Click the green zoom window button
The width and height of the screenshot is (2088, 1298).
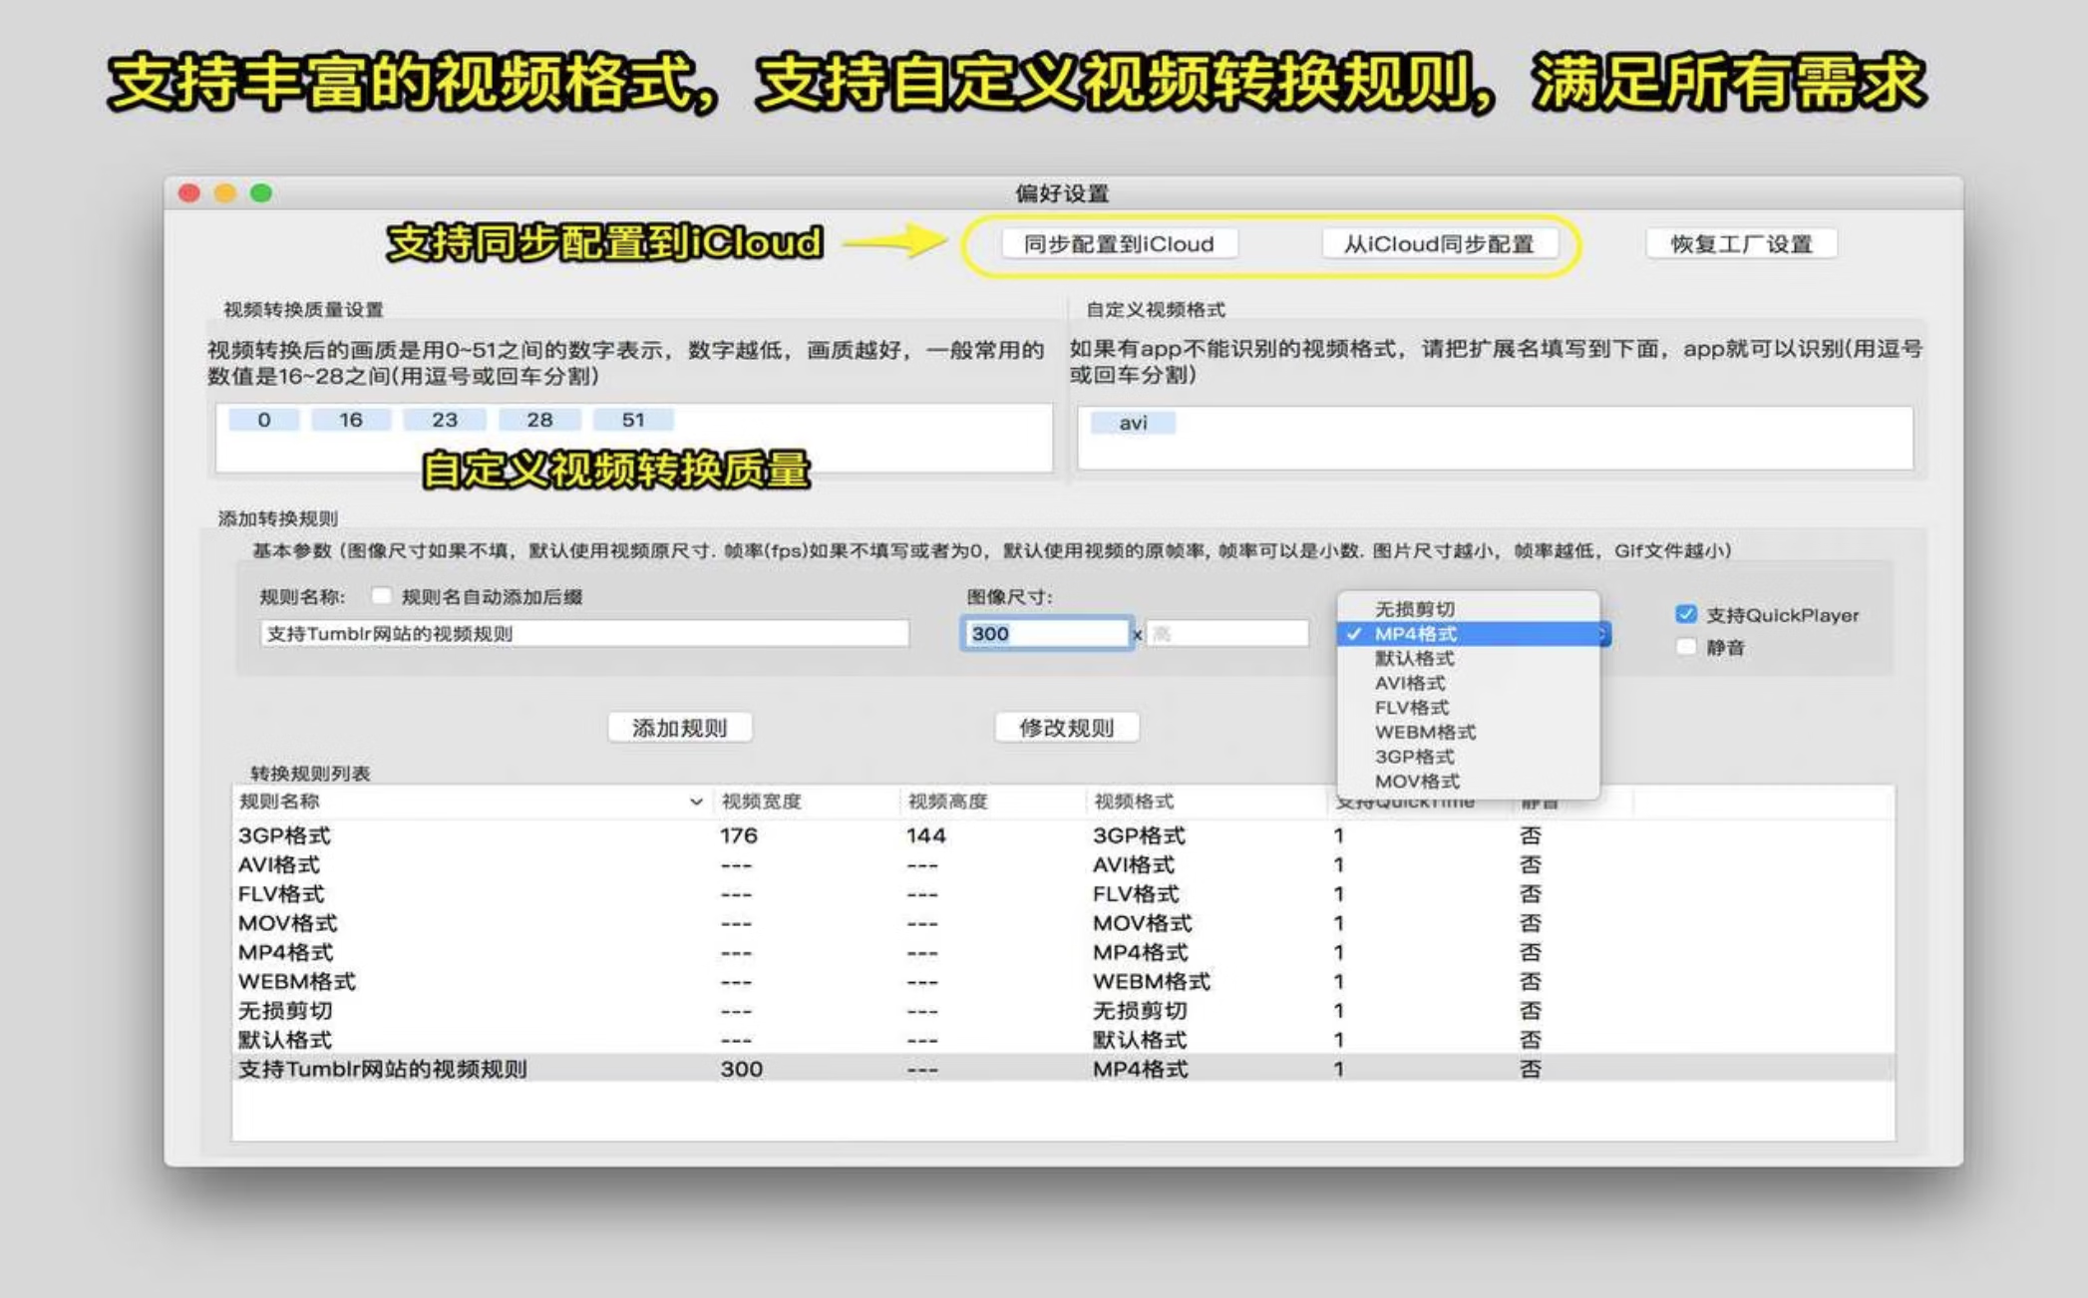pyautogui.click(x=261, y=193)
